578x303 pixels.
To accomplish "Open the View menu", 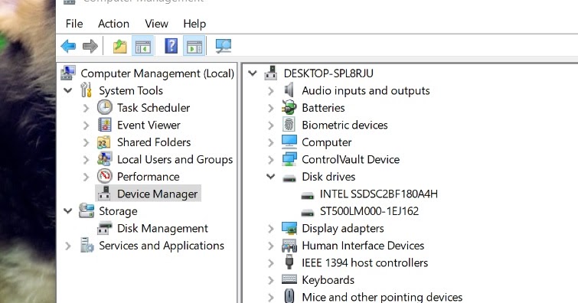I will [157, 24].
